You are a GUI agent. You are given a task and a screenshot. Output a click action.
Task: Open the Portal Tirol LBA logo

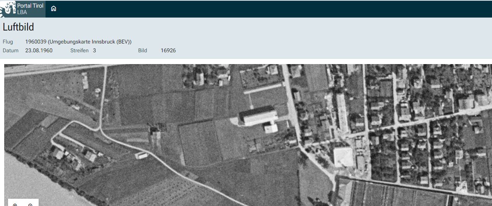click(23, 9)
